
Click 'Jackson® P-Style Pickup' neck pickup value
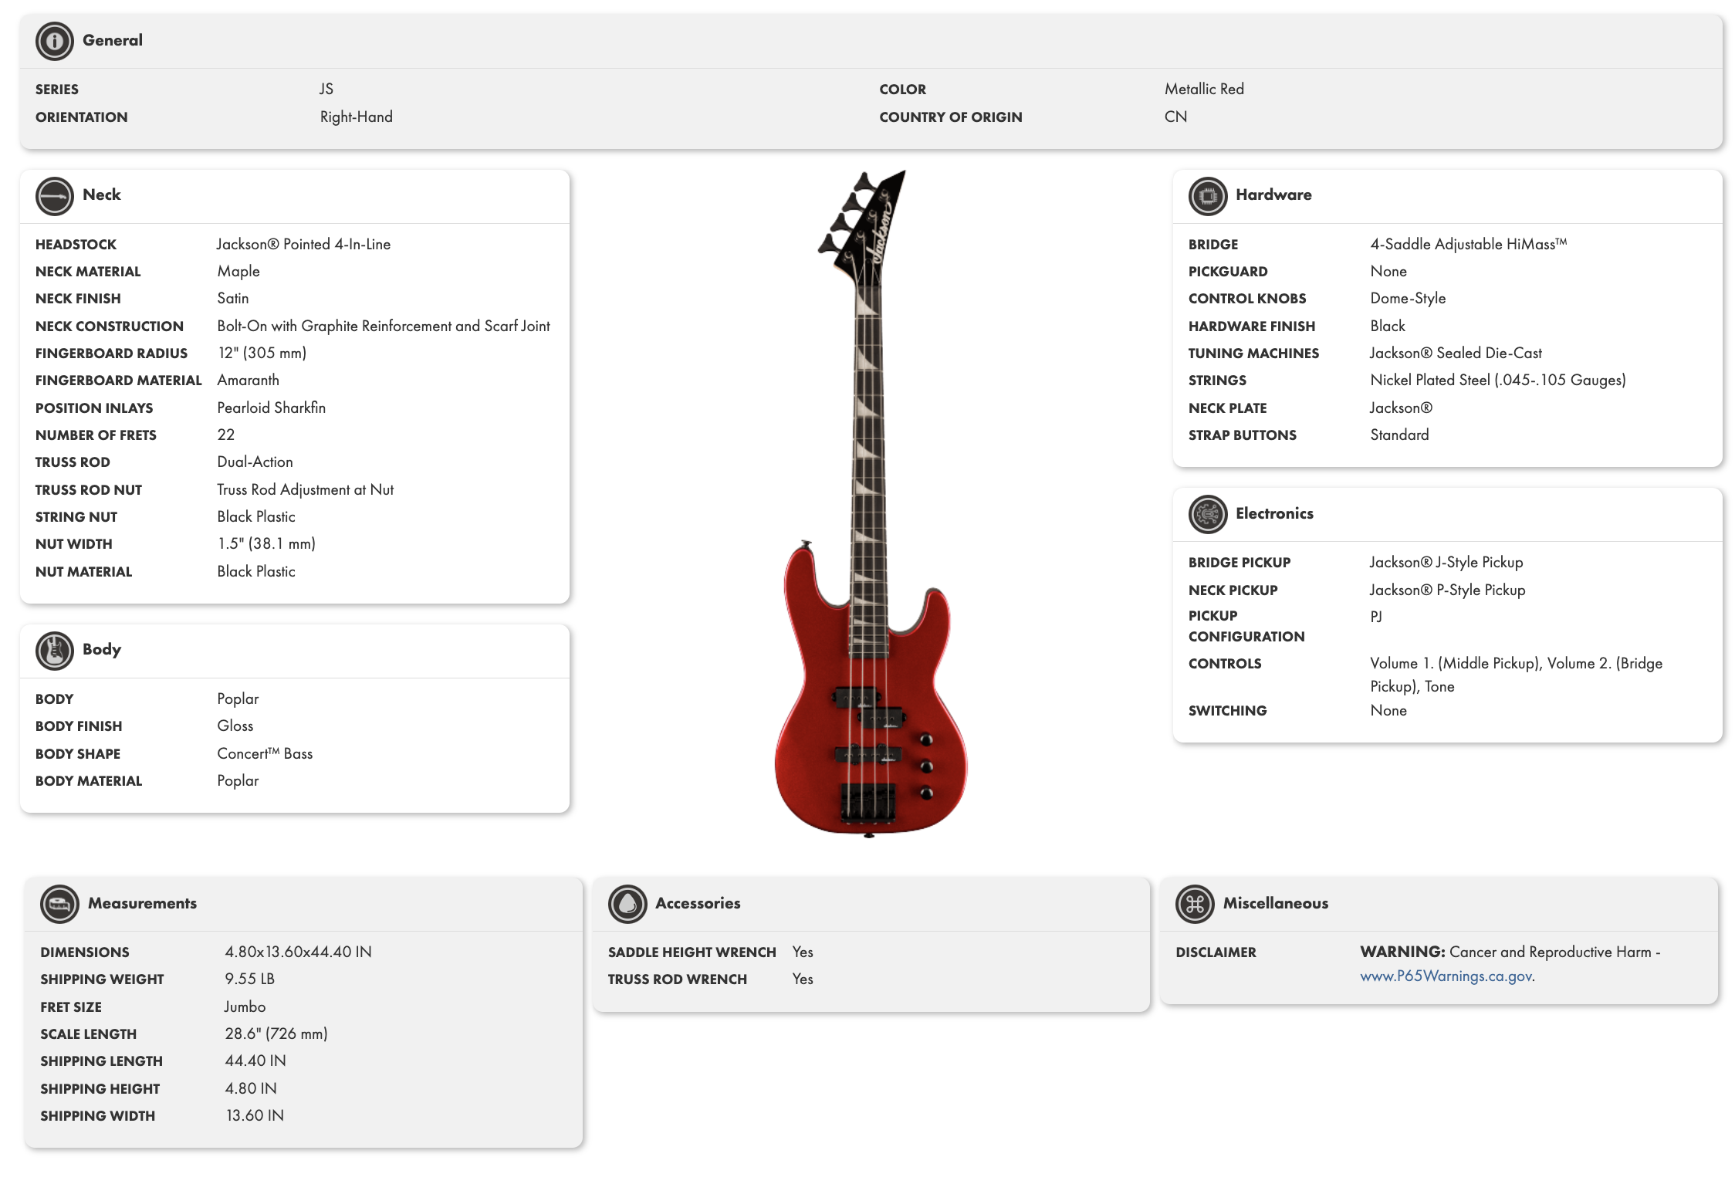click(x=1447, y=590)
